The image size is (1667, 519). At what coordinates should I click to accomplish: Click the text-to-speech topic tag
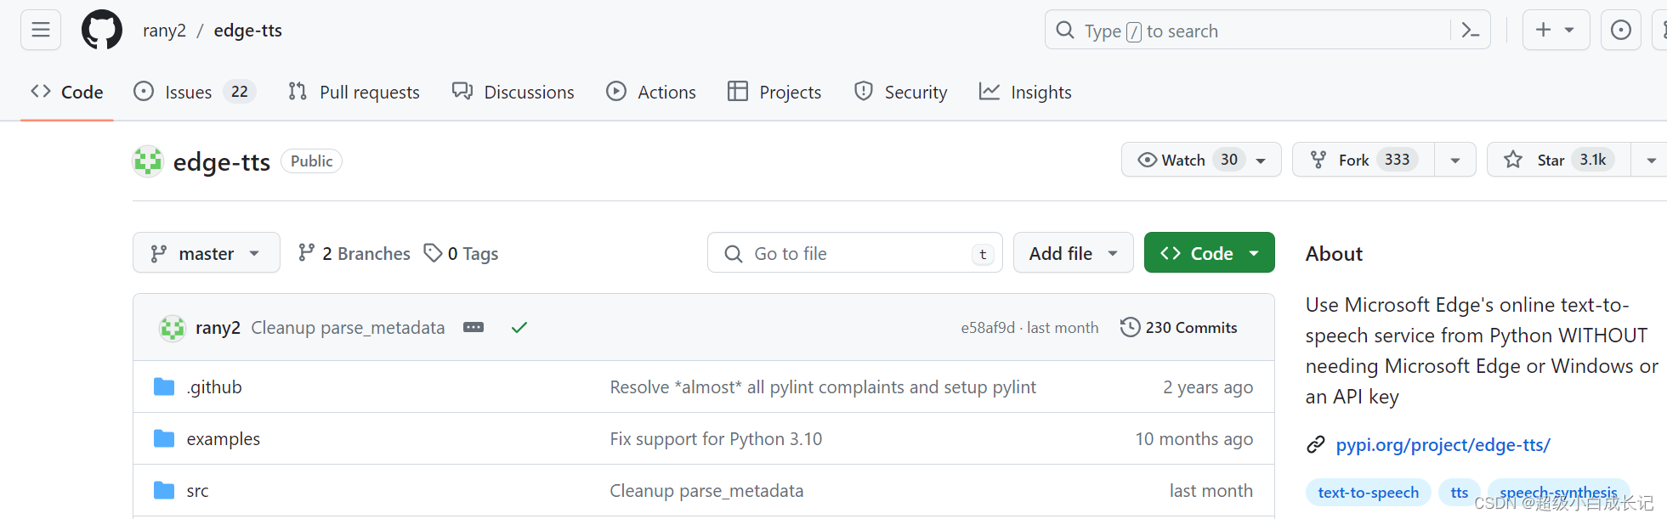[x=1368, y=493]
